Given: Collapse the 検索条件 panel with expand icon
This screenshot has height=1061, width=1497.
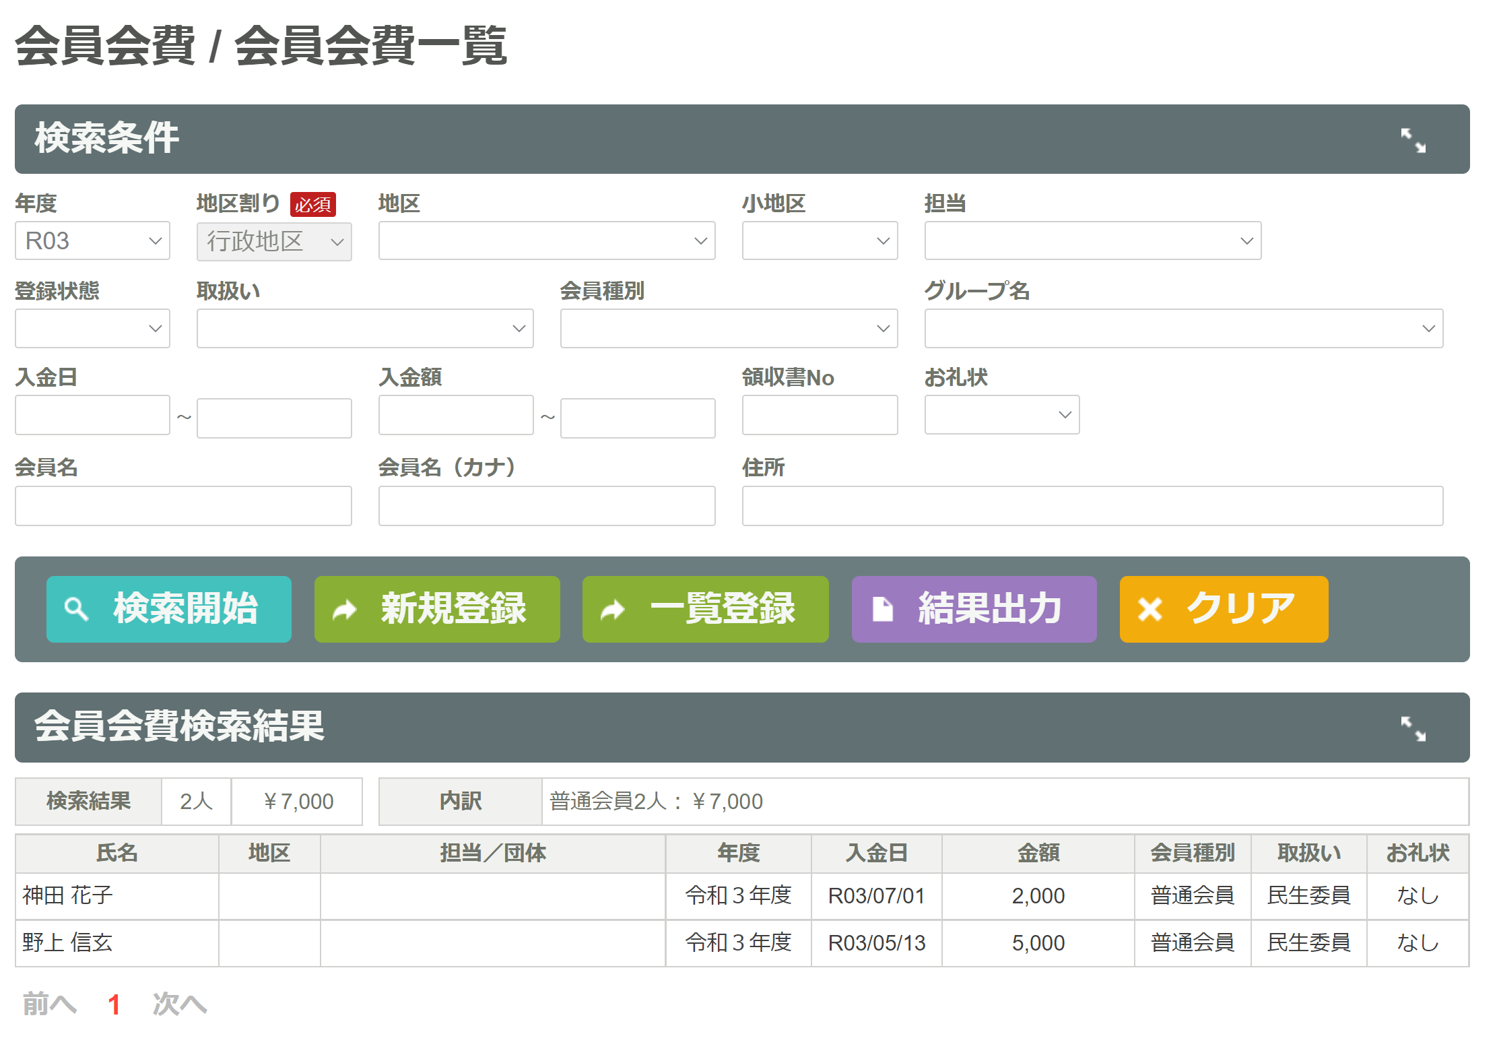Looking at the screenshot, I should (x=1413, y=141).
